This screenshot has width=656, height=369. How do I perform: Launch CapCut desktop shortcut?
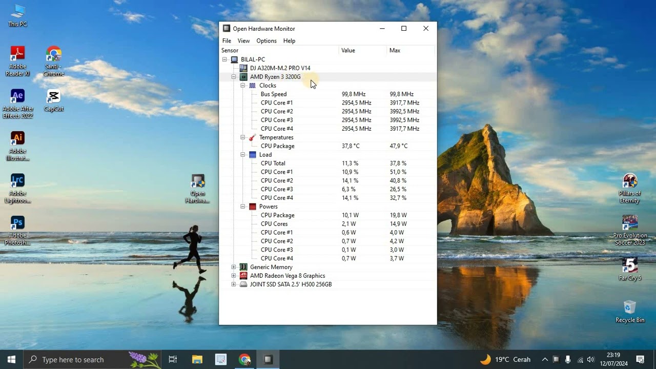pyautogui.click(x=53, y=100)
